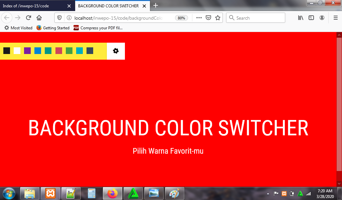This screenshot has height=200, width=342.
Task: Open Calculator from the taskbar
Action: click(x=92, y=193)
